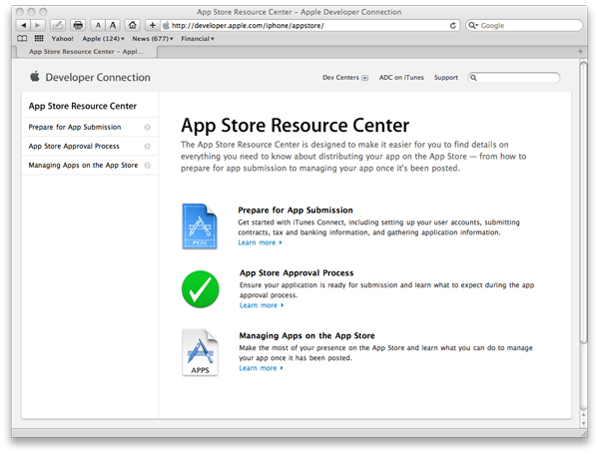Open the News (677) bookmarks menu

click(153, 39)
